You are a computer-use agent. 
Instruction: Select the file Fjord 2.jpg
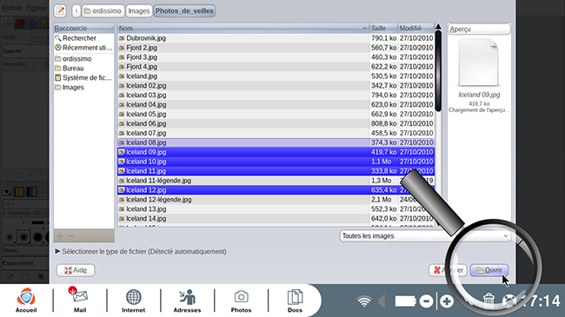276,48
